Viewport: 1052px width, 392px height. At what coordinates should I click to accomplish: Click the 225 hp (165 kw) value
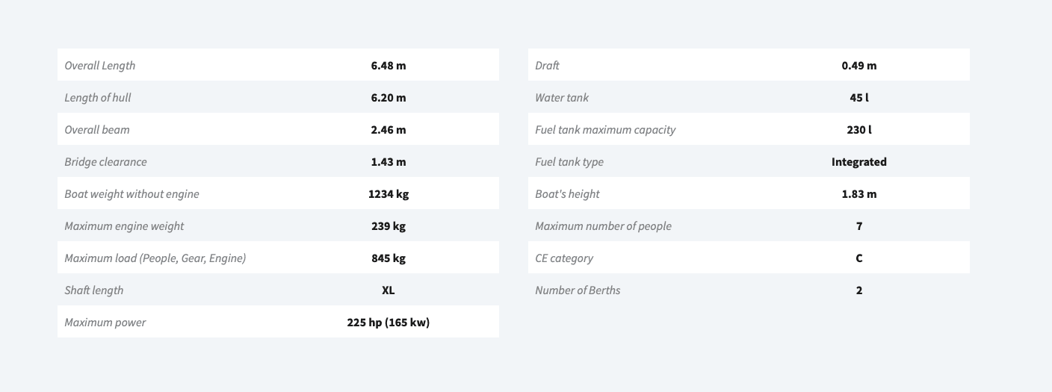click(x=389, y=322)
